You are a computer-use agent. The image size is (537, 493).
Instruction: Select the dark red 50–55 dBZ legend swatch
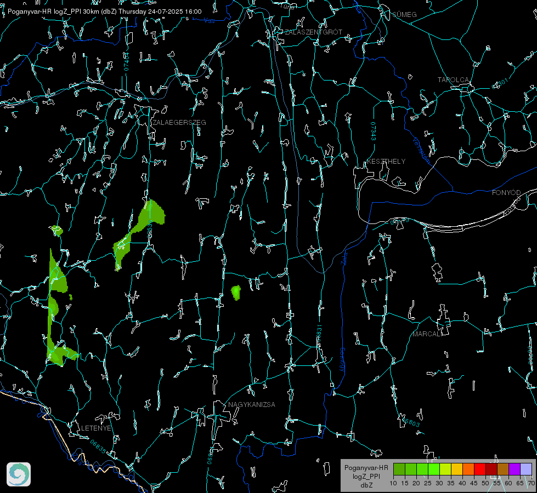[x=491, y=469]
